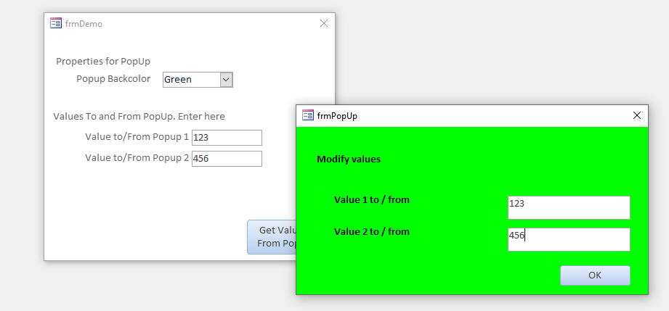Click the frmPopUp title bar text
The width and height of the screenshot is (669, 311).
(x=337, y=116)
